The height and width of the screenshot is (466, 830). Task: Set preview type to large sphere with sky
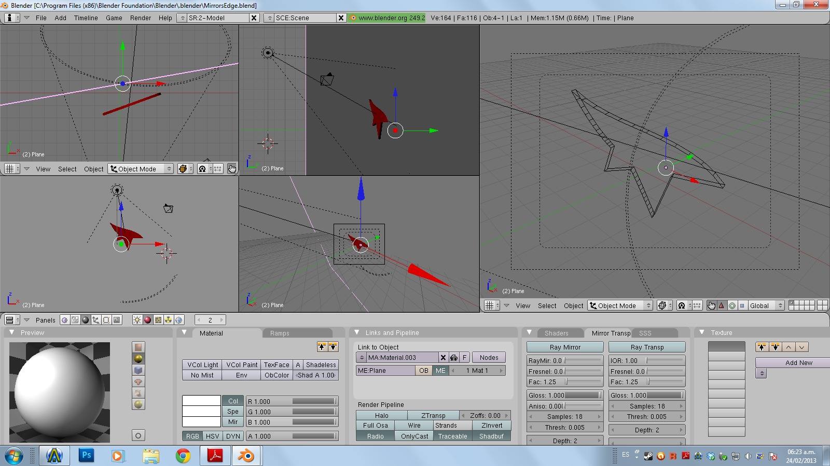pos(139,404)
